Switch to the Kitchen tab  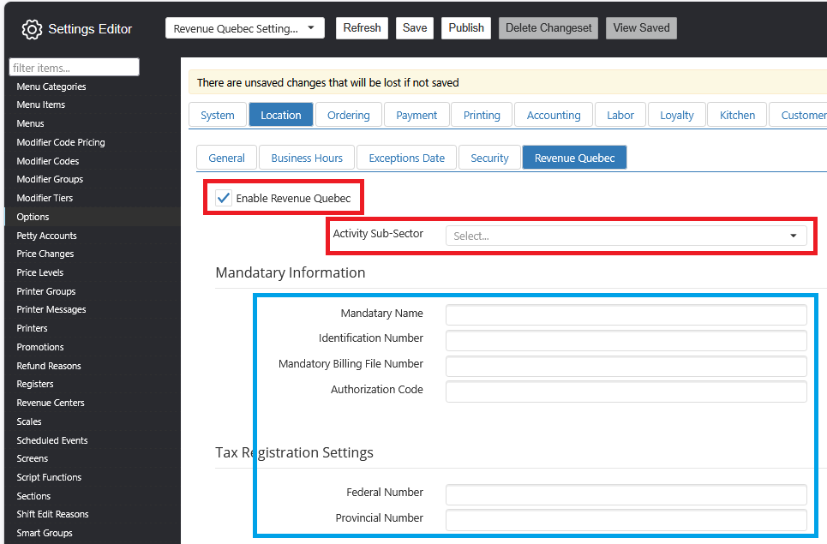click(x=737, y=115)
